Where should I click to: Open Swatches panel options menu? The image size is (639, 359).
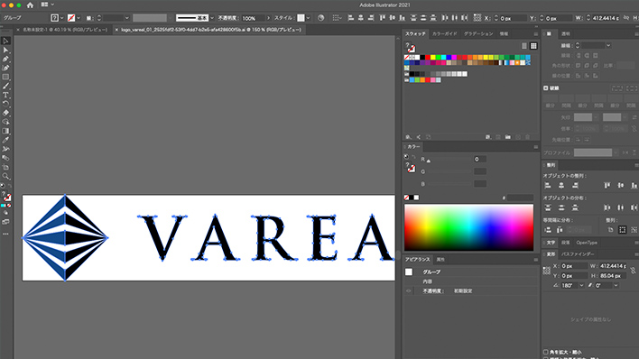point(535,33)
